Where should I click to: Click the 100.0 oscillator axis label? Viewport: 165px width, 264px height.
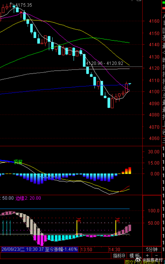click(154, 211)
